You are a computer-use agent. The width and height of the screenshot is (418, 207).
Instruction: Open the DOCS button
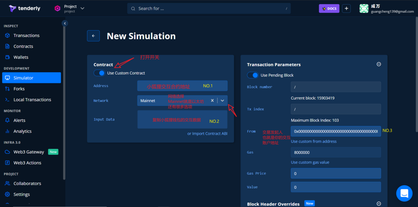pos(329,9)
